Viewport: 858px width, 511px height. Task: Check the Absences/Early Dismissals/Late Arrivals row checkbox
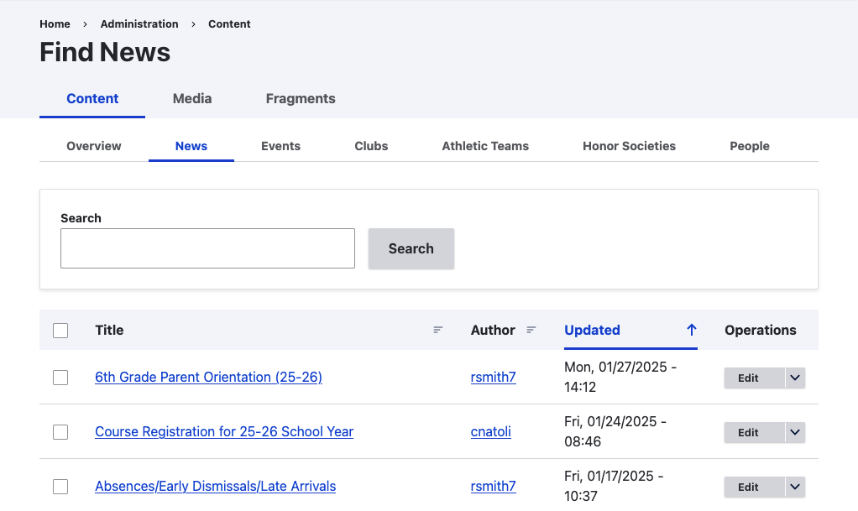(x=60, y=487)
